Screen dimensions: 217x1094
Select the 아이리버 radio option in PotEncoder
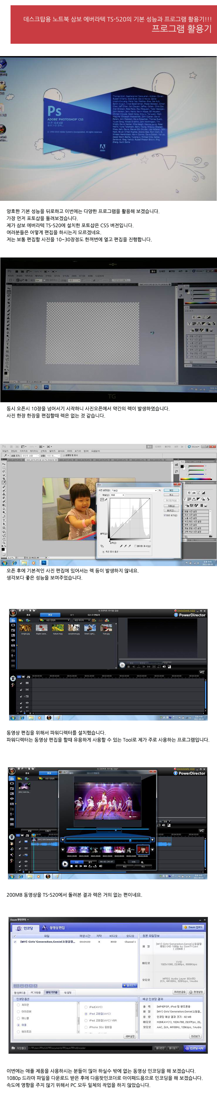(x=18, y=1011)
